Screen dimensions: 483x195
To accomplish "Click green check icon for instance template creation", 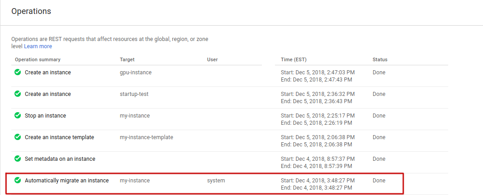I will coord(18,137).
